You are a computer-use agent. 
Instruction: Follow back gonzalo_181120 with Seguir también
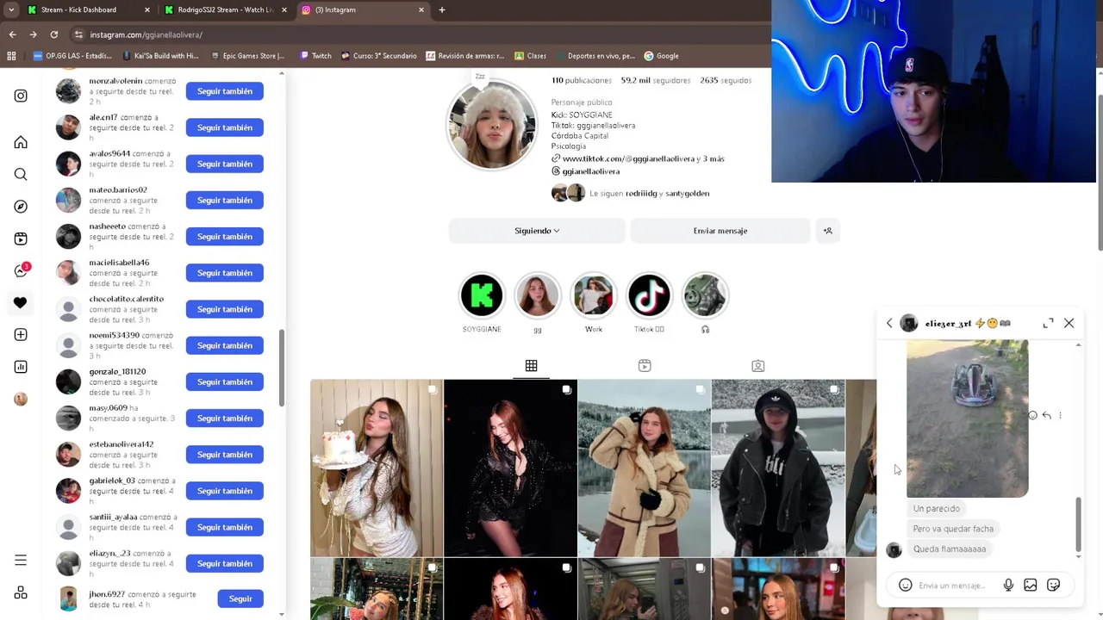point(225,381)
